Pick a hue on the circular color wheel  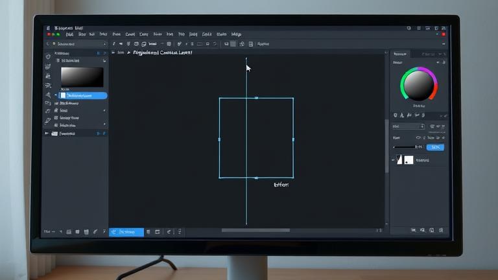(419, 84)
